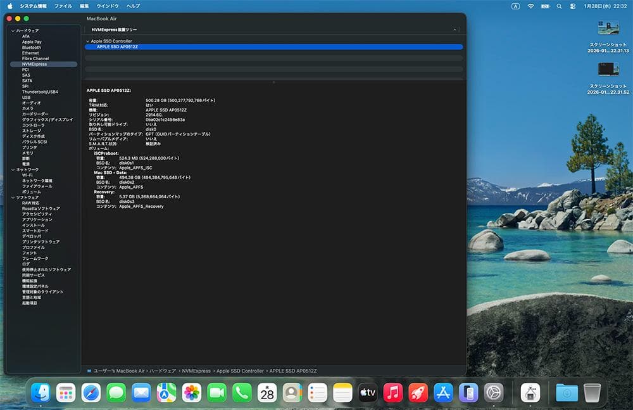Open the ウインドウ menu in menu bar
Viewport: 633px width, 410px height.
(107, 6)
